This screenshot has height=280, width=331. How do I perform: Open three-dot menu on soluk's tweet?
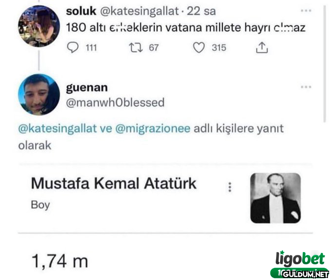pos(306,10)
